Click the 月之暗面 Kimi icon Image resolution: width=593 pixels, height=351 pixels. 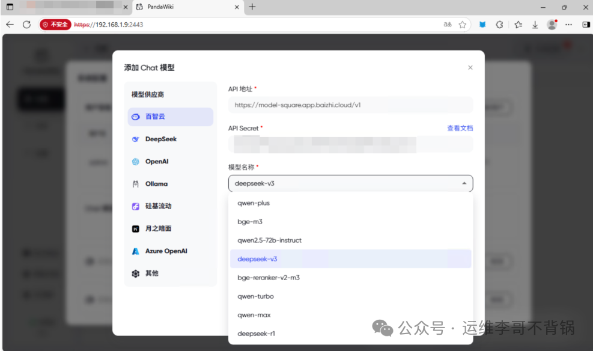[x=135, y=229]
